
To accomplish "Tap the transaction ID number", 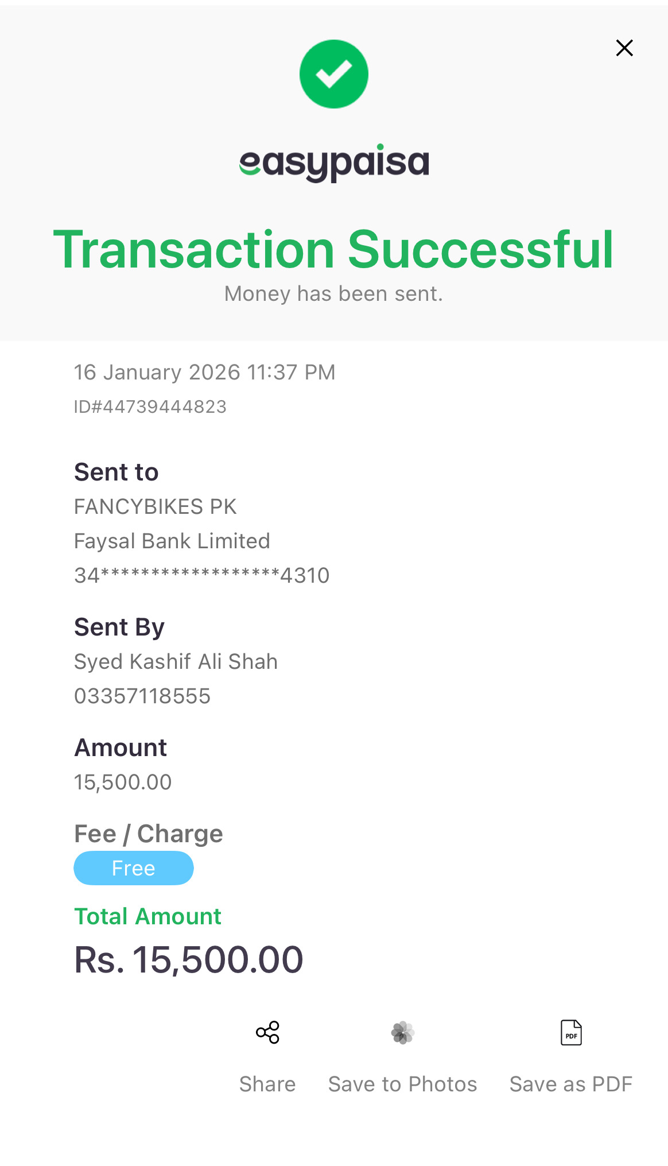I will [x=150, y=407].
